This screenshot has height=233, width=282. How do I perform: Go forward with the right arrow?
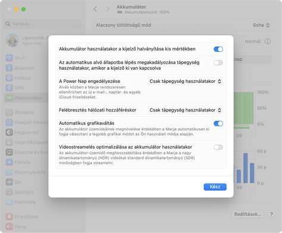coord(108,9)
